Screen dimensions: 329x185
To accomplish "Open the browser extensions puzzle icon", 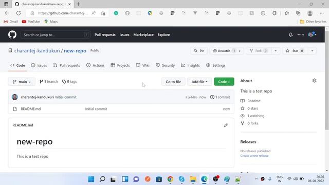I will tap(275, 13).
